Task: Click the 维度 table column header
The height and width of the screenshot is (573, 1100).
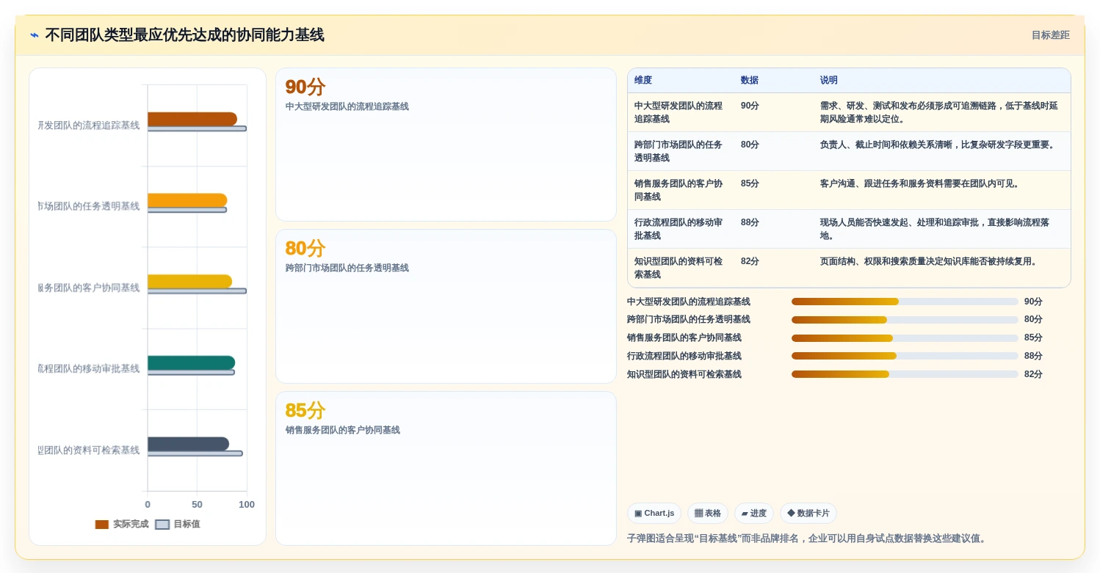Action: tap(643, 80)
